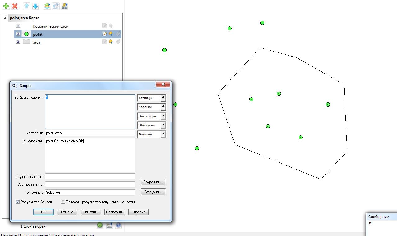This screenshot has width=397, height=236.
Task: Toggle visibility checkbox of point layer
Action: (x=18, y=34)
